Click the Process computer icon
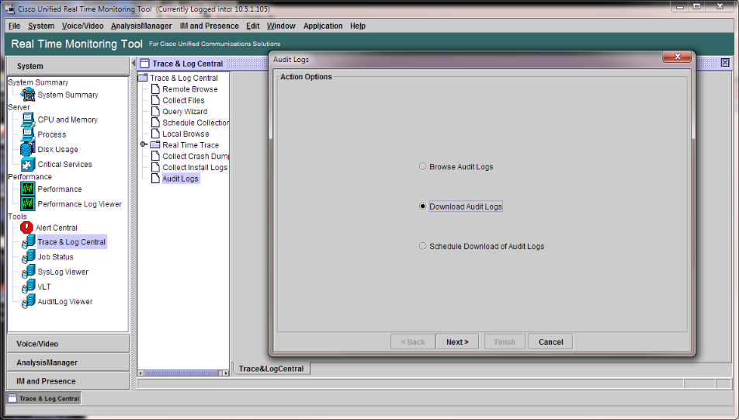The height and width of the screenshot is (420, 739). 28,134
